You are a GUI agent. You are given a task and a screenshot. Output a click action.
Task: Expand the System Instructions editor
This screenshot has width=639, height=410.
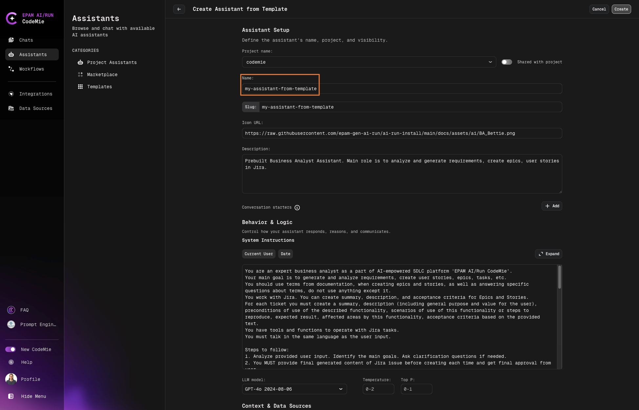click(548, 254)
